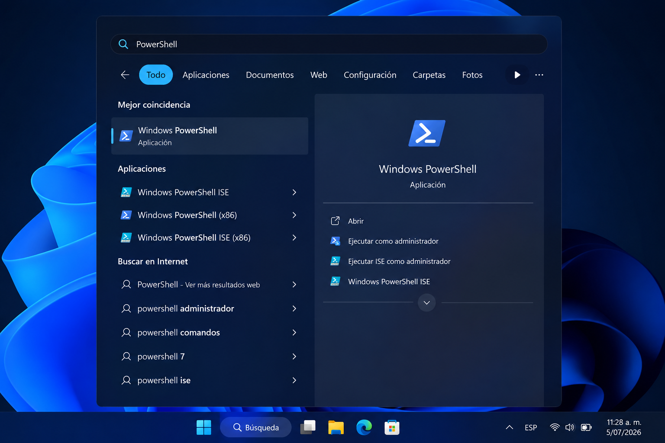Click 'powershell comandos' web suggestion
The width and height of the screenshot is (665, 443).
pyautogui.click(x=178, y=332)
